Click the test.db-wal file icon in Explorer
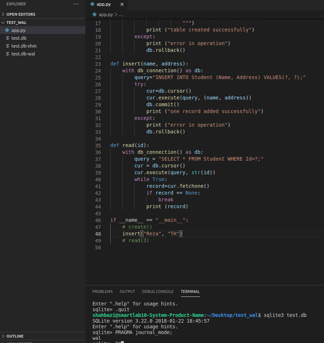 pyautogui.click(x=7, y=54)
